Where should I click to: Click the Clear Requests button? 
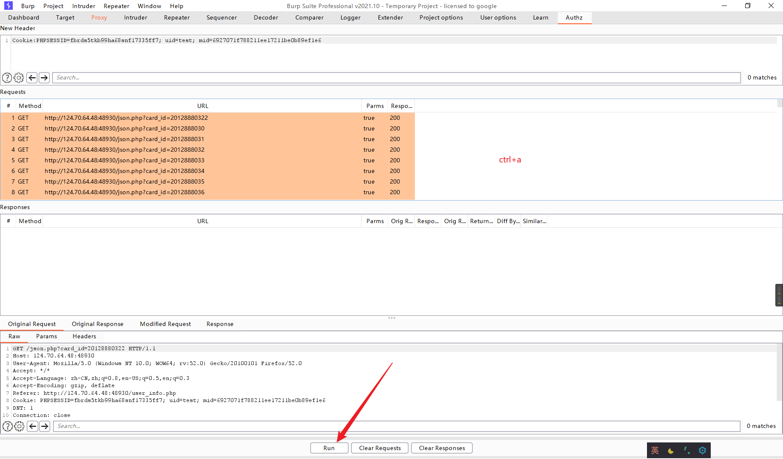point(380,448)
